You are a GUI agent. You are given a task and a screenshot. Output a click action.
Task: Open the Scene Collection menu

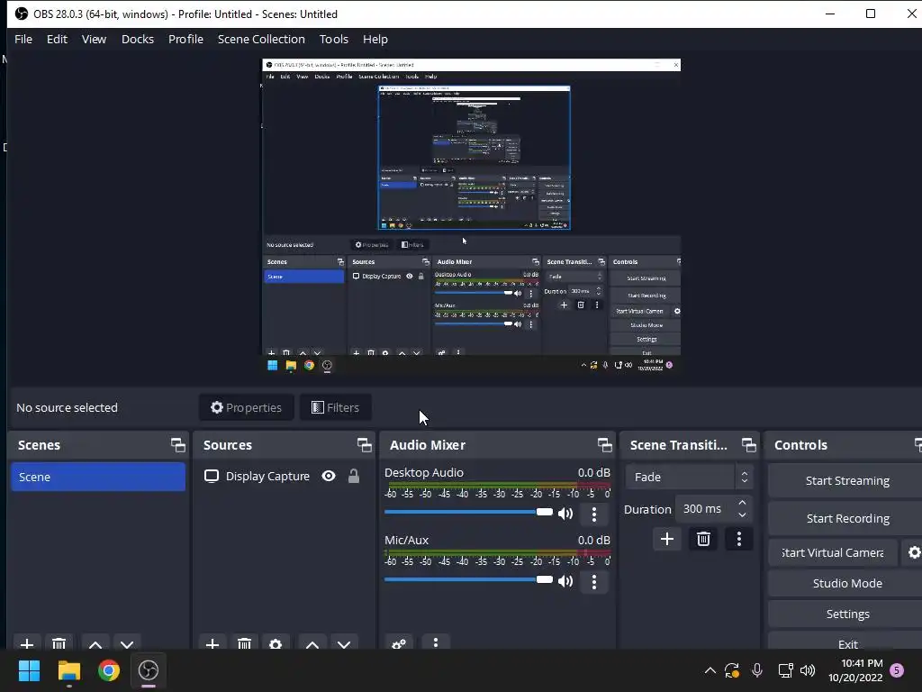coord(261,39)
